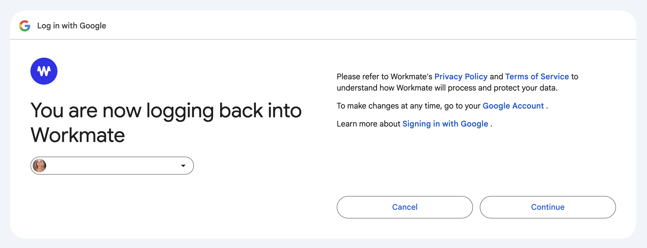Click the word "and" between policy links
The width and height of the screenshot is (647, 248).
(x=496, y=76)
